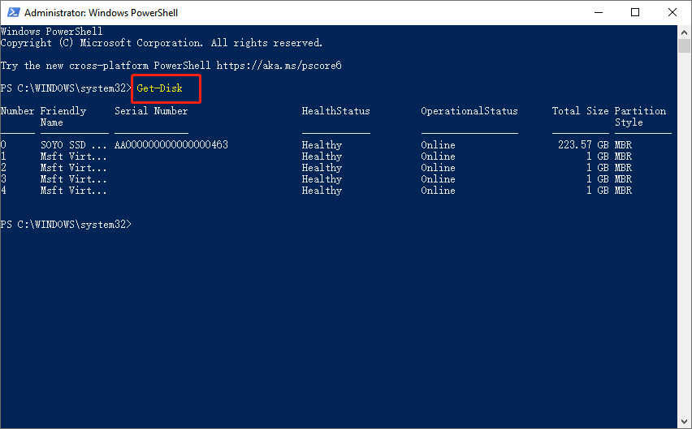692x429 pixels.
Task: Click the scrollbar up arrow
Action: coord(684,32)
